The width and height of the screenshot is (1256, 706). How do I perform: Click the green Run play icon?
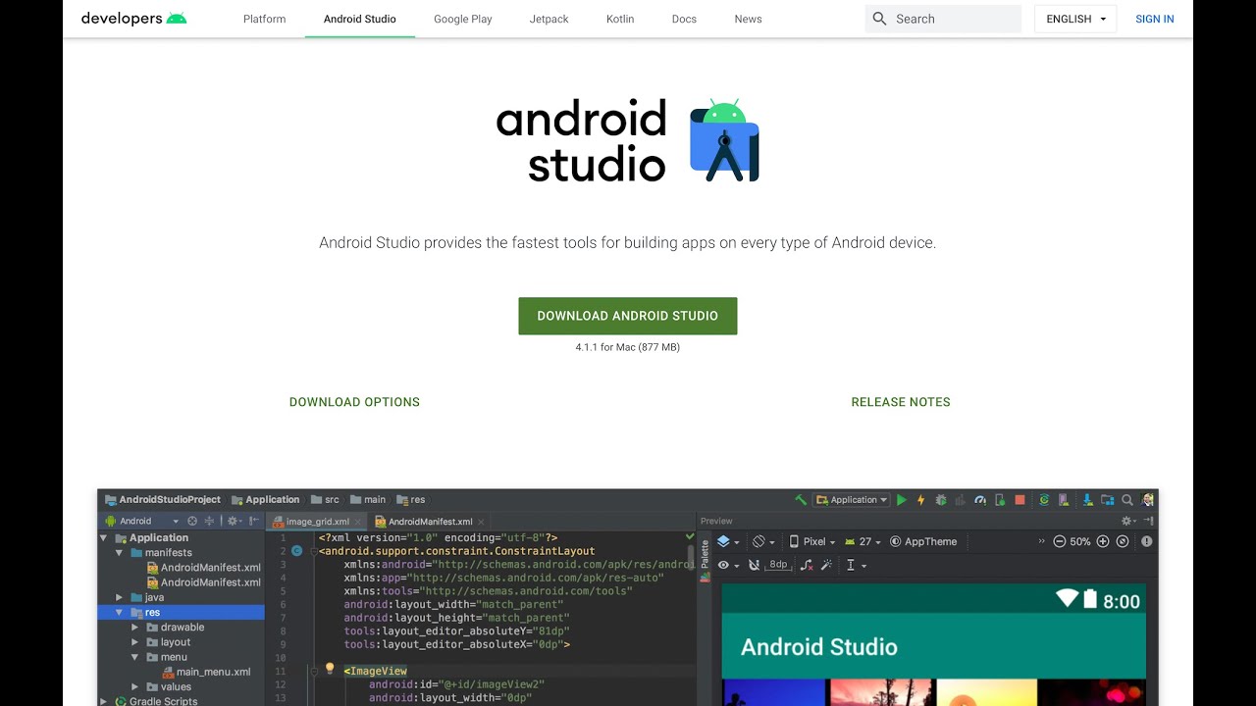click(x=902, y=500)
